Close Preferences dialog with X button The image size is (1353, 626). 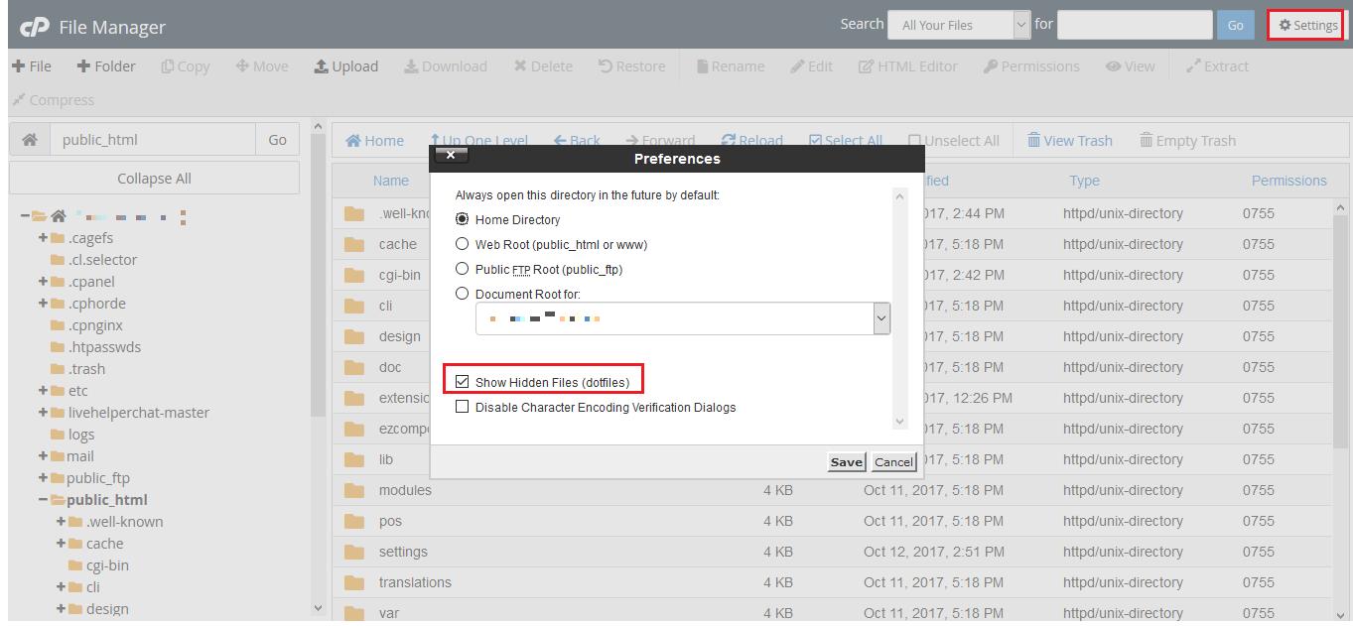451,156
